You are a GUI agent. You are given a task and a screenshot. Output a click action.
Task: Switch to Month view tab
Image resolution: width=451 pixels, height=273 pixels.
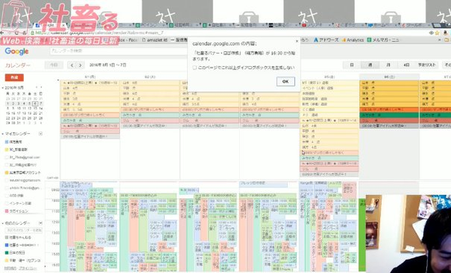387,65
